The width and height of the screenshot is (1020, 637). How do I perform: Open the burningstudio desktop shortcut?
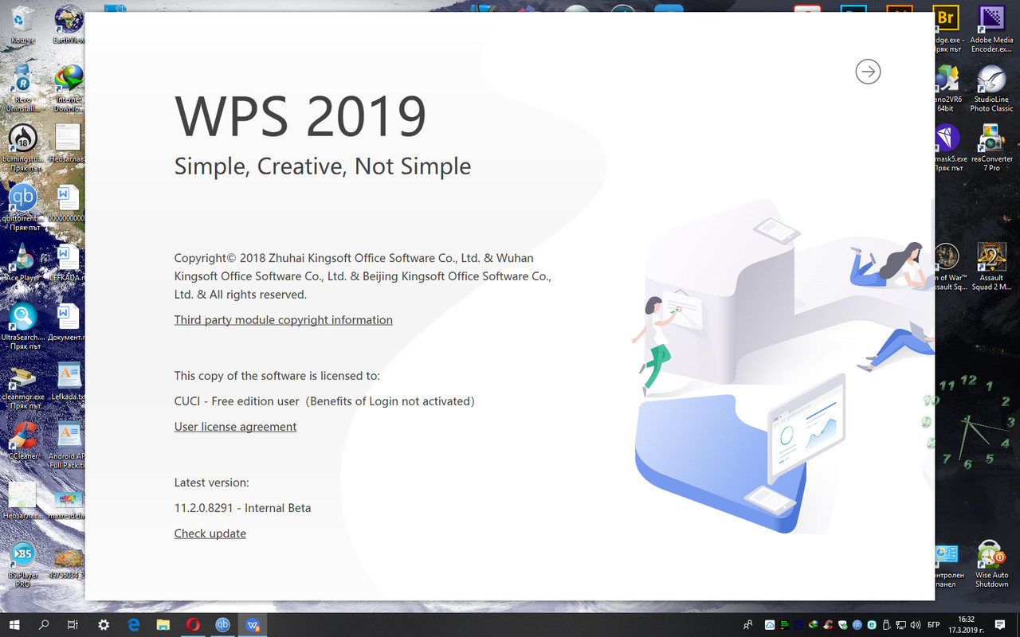tap(23, 147)
